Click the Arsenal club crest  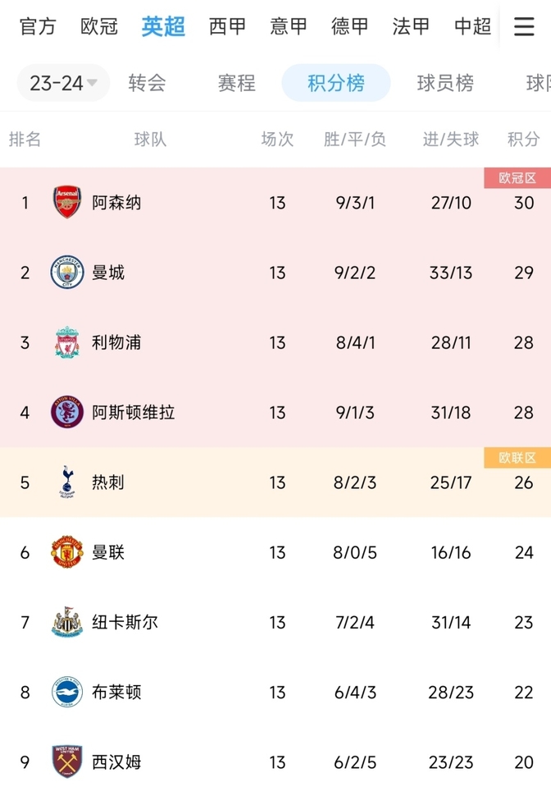click(67, 202)
